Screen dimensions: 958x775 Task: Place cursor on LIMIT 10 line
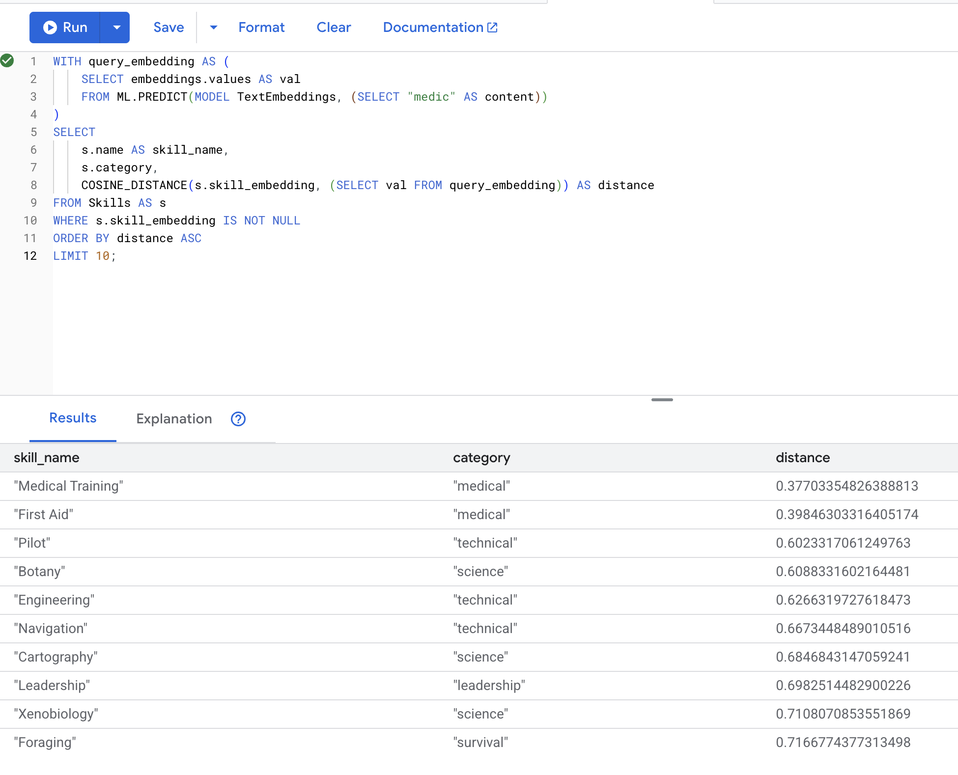85,256
